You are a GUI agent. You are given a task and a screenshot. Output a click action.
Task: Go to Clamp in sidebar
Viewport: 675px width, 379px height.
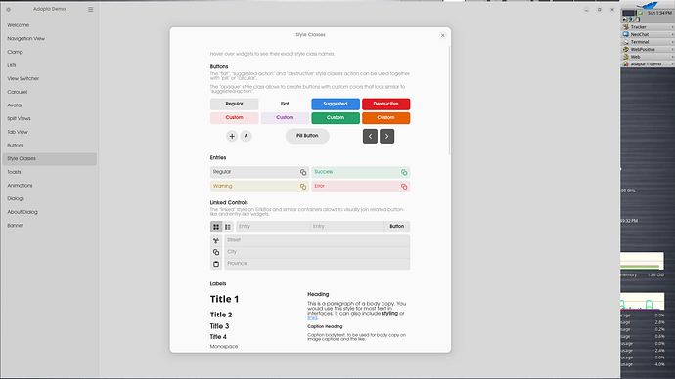50,52
